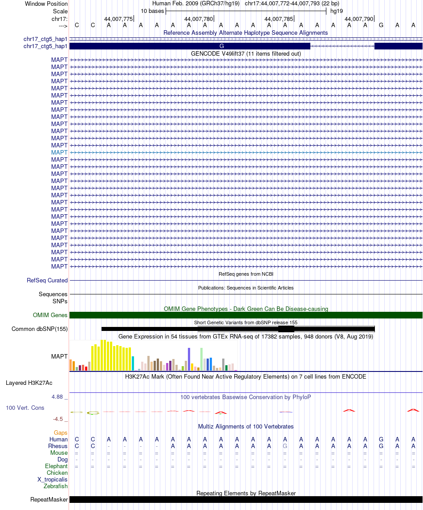The height and width of the screenshot is (510, 423).
Task: Open the H3K27Ac Mark on 7 cell lines title
Action: pos(246,377)
